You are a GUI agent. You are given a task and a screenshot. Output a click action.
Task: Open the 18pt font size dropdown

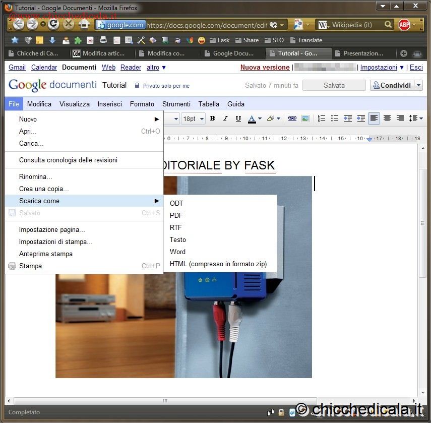[193, 118]
